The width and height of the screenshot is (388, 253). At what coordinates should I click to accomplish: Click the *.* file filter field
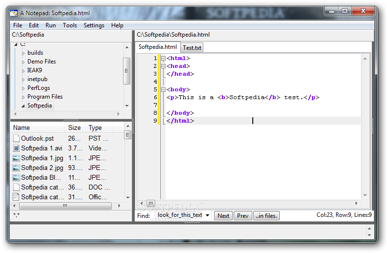pyautogui.click(x=71, y=215)
